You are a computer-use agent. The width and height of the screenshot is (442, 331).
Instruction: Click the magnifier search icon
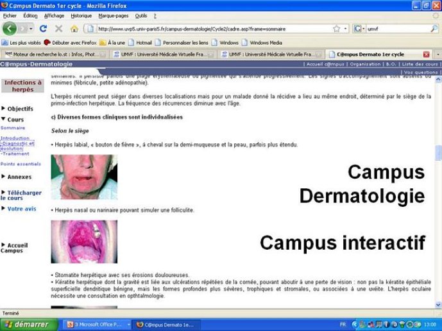pyautogui.click(x=434, y=29)
